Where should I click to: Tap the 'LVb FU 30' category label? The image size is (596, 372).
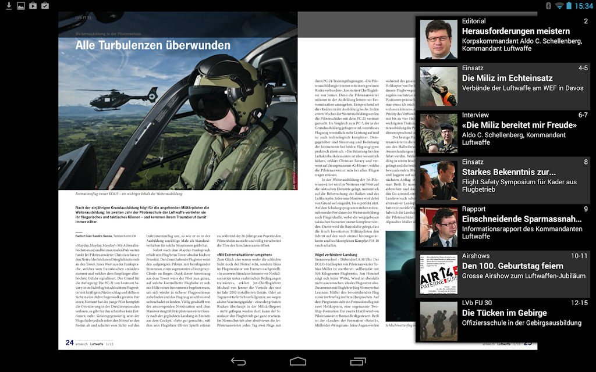[477, 303]
